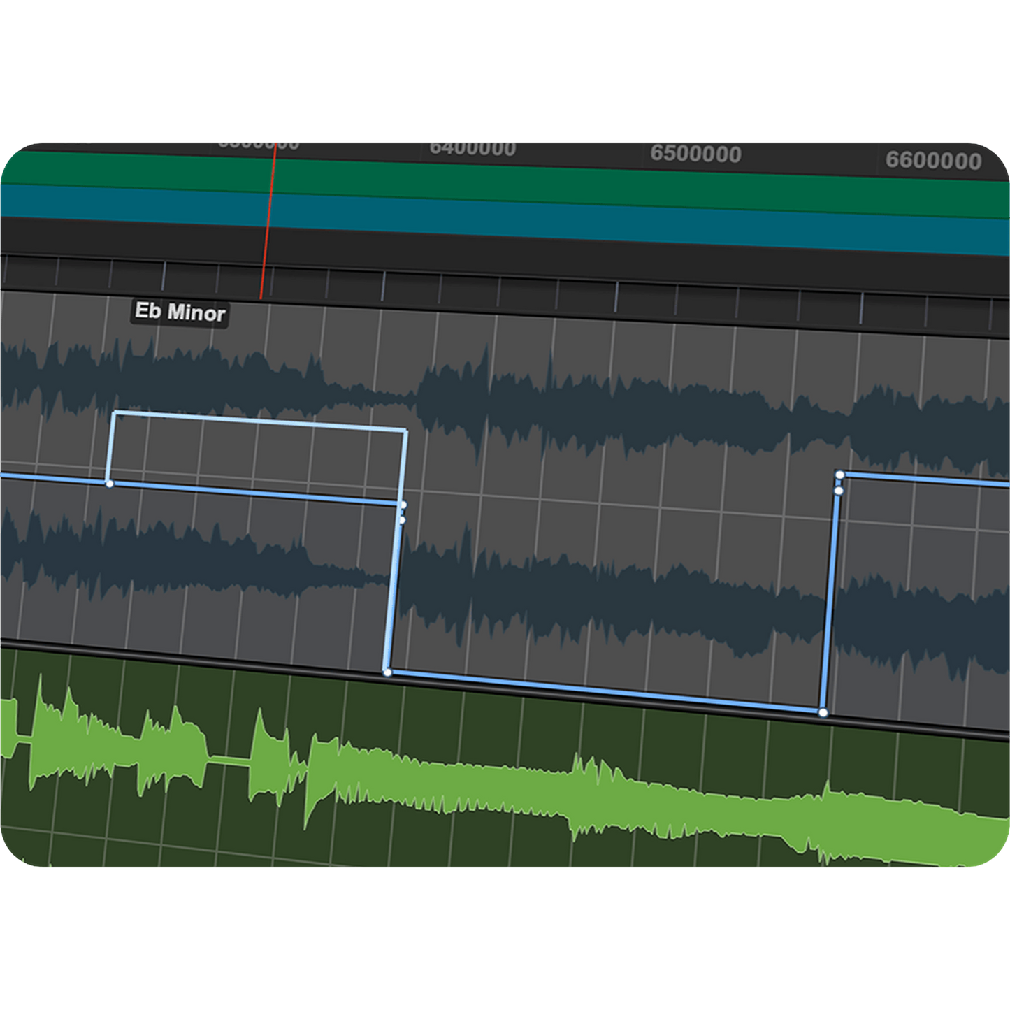
Task: Select the upper automation point where the envelope drops
Action: coord(402,505)
